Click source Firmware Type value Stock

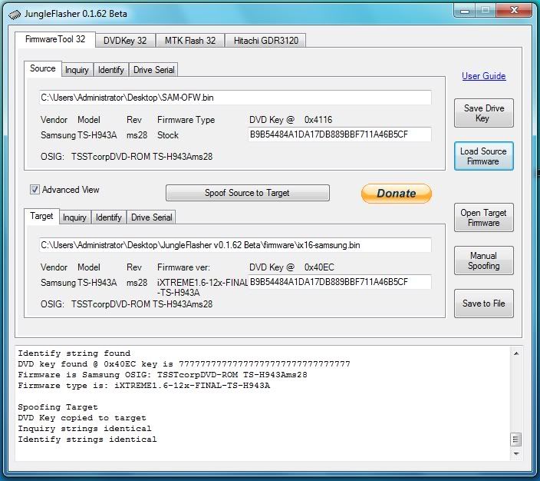tap(168, 135)
